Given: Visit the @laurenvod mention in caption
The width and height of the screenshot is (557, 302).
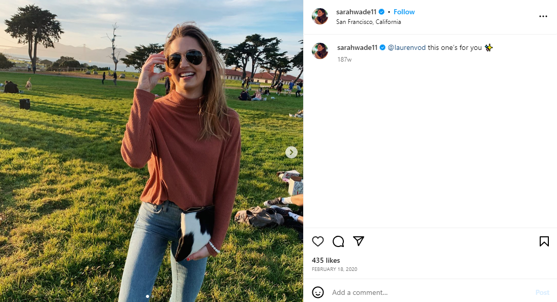Looking at the screenshot, I should (406, 48).
